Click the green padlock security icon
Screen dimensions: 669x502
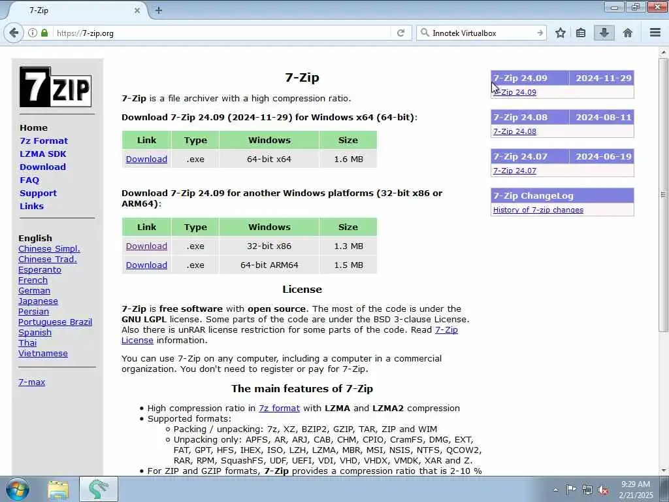pos(44,33)
